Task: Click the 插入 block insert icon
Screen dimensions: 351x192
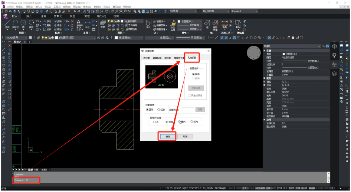Action: pyautogui.click(x=148, y=24)
